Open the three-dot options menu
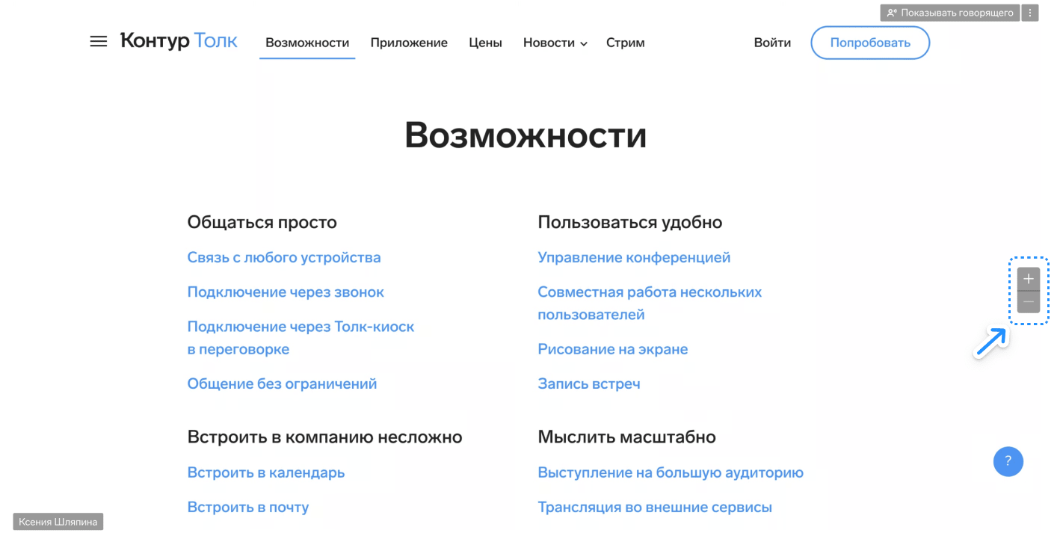 pos(1030,13)
